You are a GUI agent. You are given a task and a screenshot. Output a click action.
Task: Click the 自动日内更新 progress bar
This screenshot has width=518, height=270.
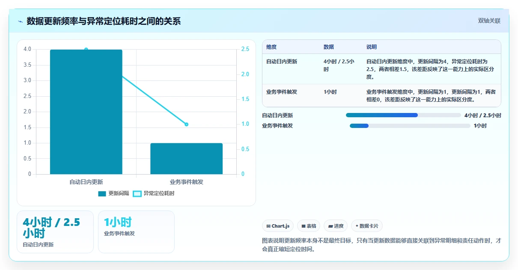click(403, 115)
